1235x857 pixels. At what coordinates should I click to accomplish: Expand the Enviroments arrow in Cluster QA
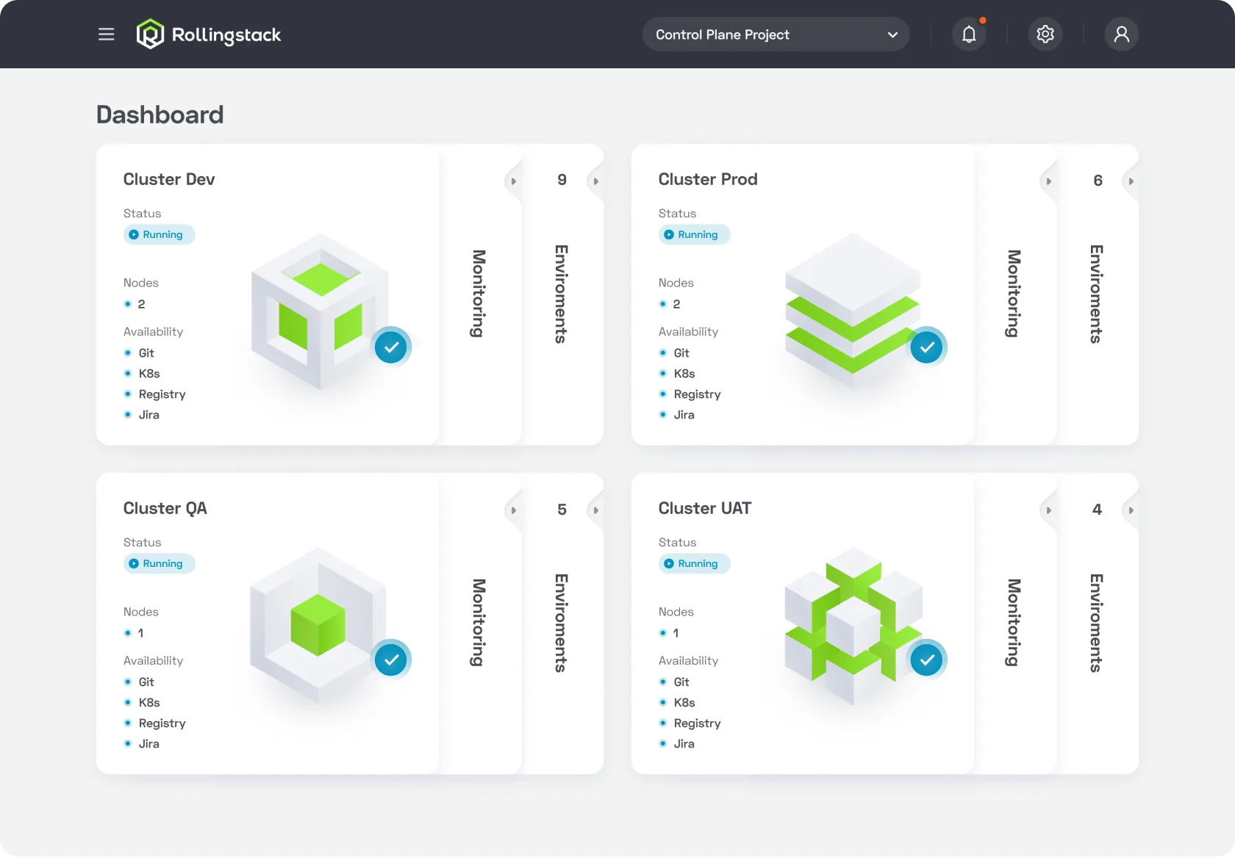pos(595,510)
